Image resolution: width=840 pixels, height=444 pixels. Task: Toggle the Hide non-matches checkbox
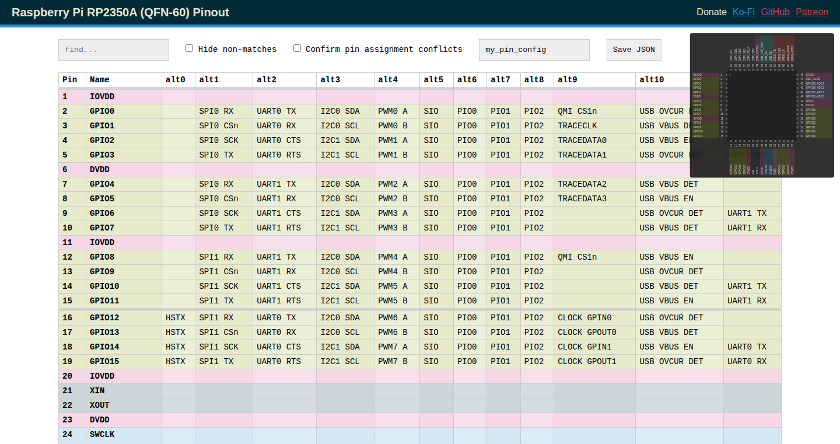[x=189, y=48]
